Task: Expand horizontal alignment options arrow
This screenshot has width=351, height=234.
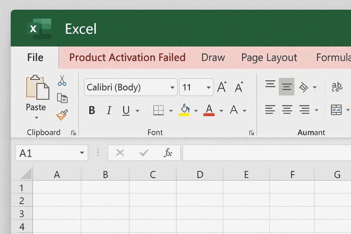Action: [317, 110]
